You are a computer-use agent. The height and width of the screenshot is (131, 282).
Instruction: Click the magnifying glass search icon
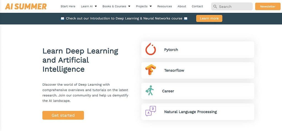pos(215,6)
